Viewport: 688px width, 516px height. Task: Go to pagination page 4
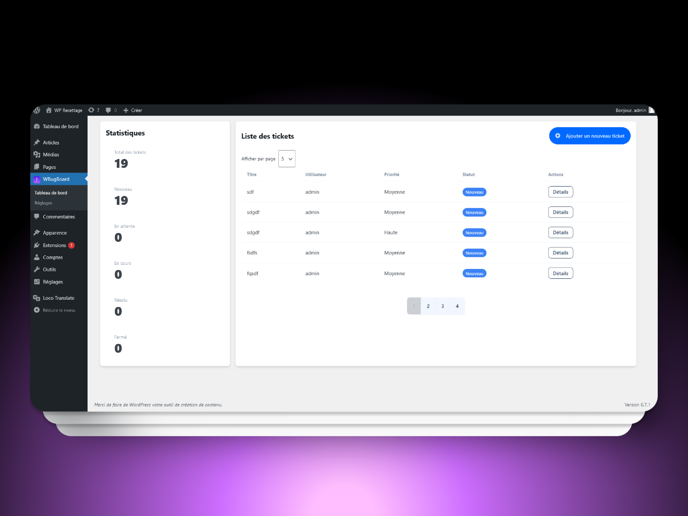click(458, 306)
